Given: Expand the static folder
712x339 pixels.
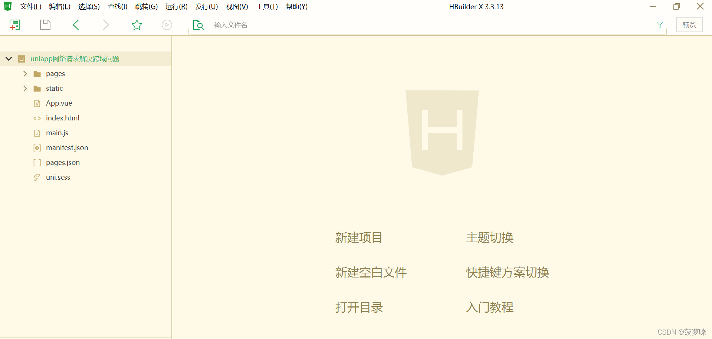Looking at the screenshot, I should tap(25, 89).
